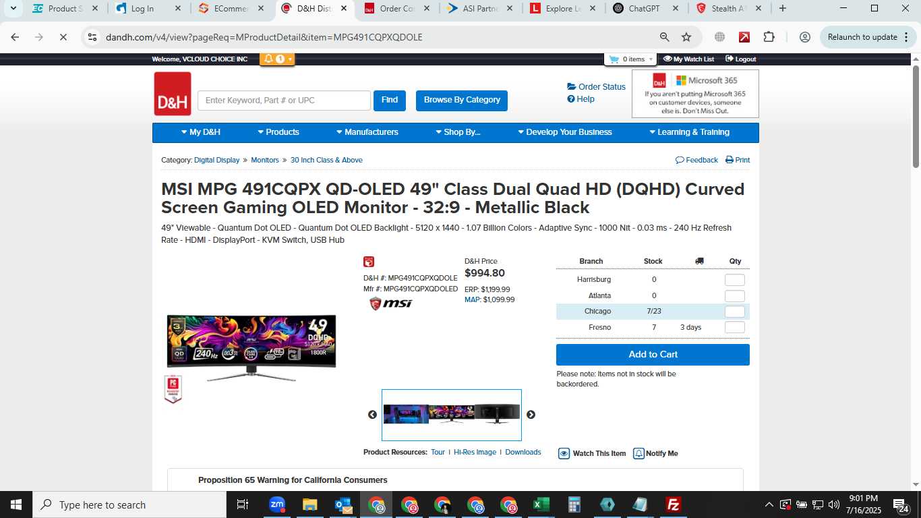Click Add to Cart button
Screen dimensions: 921x518
pyautogui.click(x=653, y=355)
